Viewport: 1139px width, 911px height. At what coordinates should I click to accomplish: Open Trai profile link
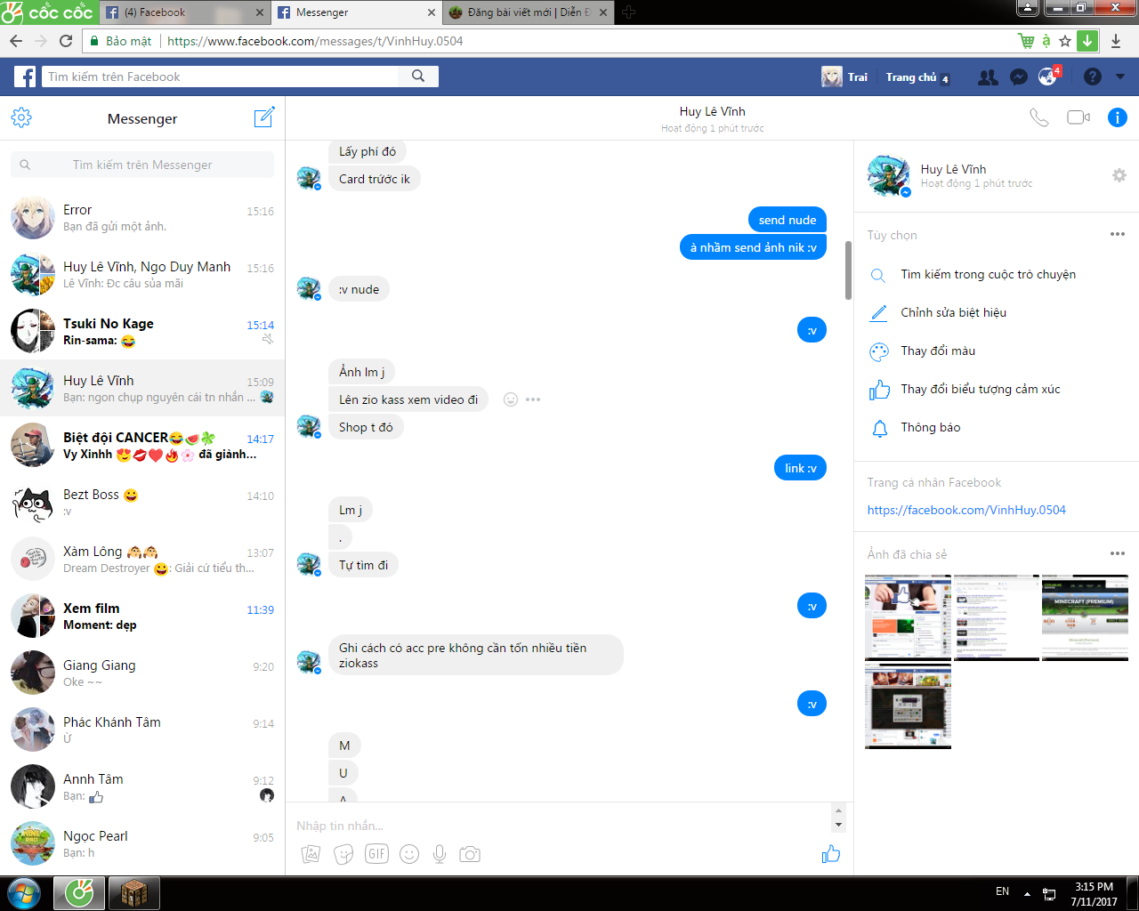[x=844, y=77]
